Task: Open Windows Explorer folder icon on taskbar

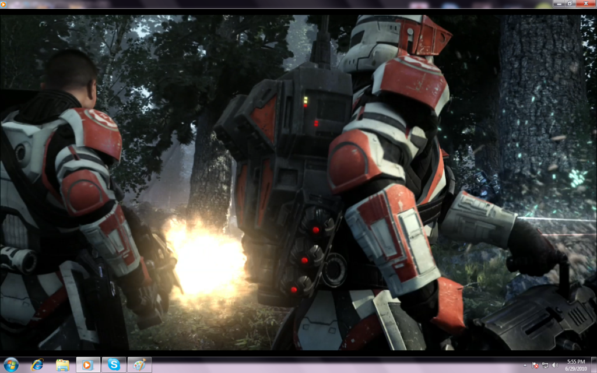Action: pyautogui.click(x=62, y=365)
